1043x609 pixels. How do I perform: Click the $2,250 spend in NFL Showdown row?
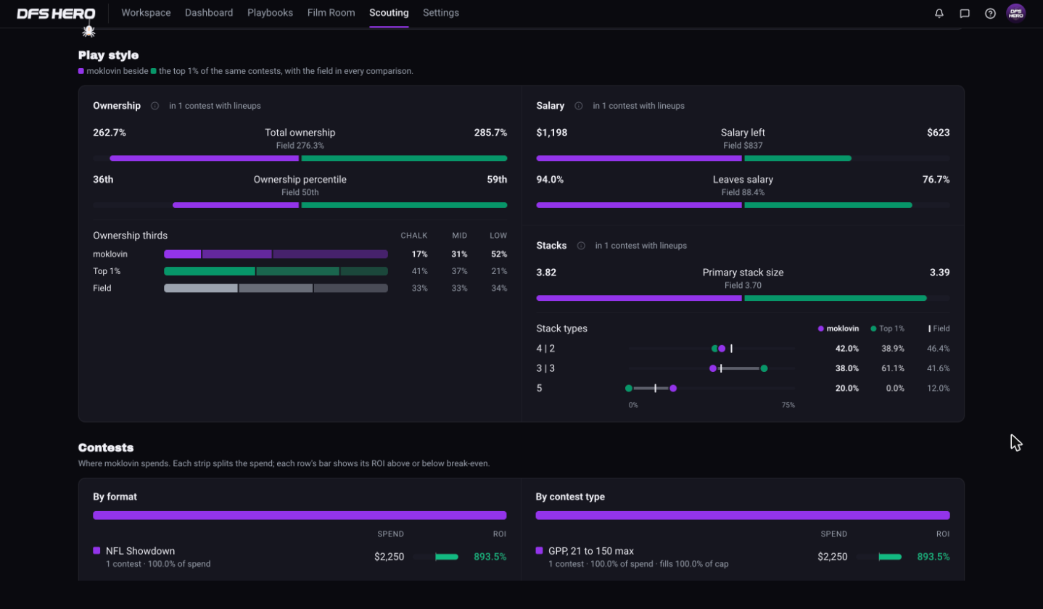[388, 557]
